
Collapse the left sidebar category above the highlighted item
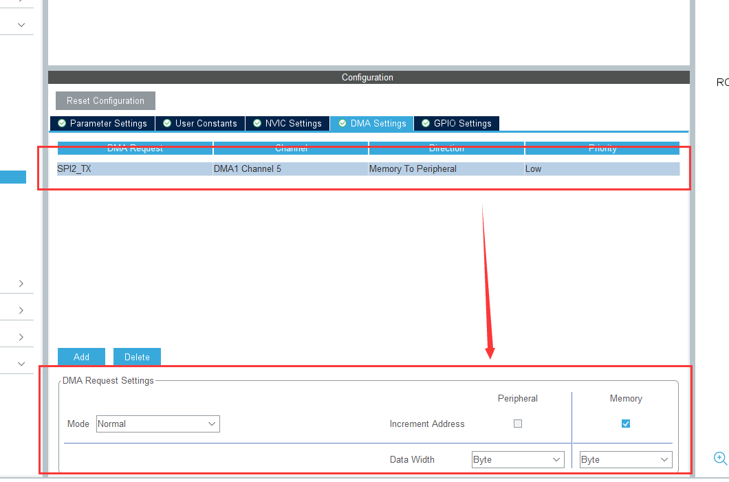[21, 25]
